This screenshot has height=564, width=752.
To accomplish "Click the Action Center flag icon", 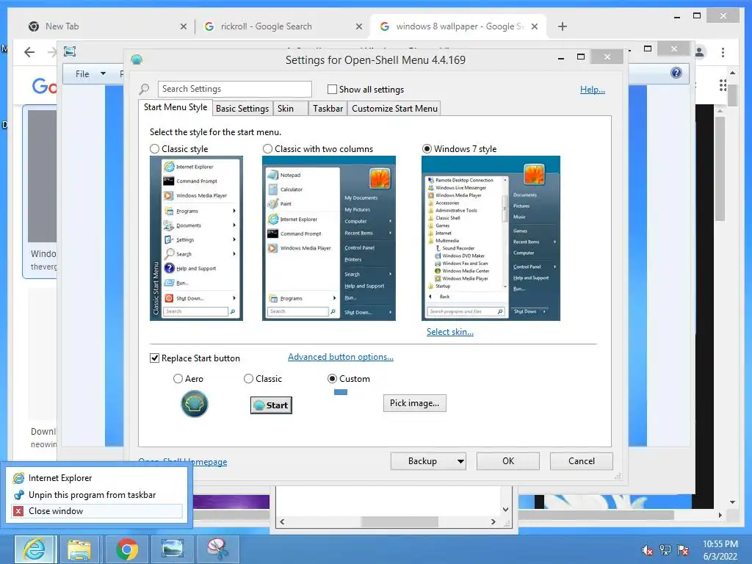I will (x=683, y=550).
